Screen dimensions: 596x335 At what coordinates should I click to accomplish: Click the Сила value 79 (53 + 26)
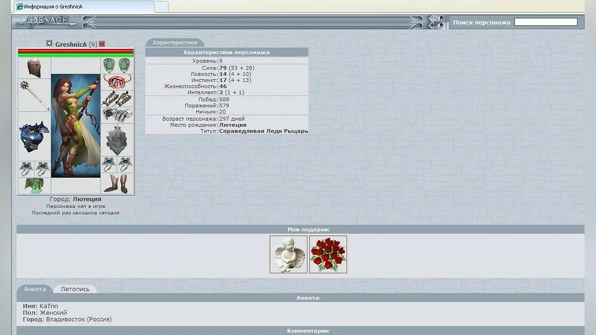pos(237,67)
